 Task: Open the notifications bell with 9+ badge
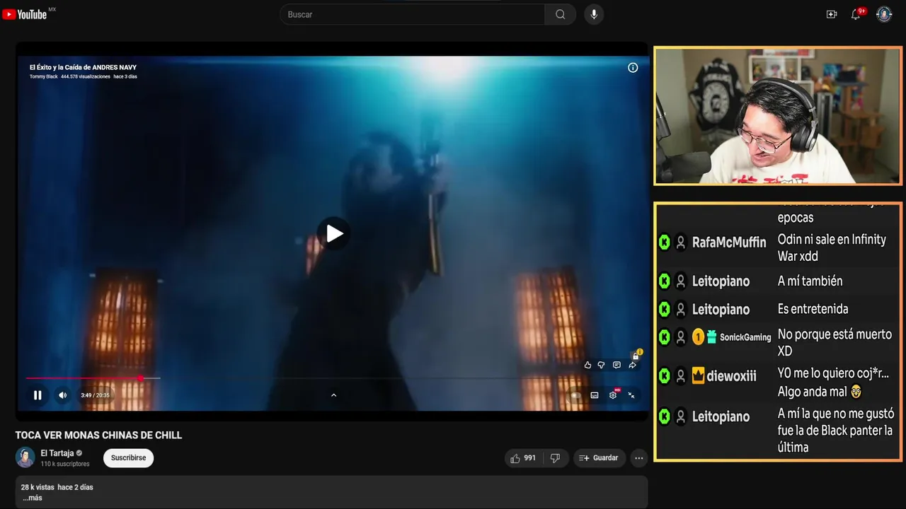click(x=856, y=14)
